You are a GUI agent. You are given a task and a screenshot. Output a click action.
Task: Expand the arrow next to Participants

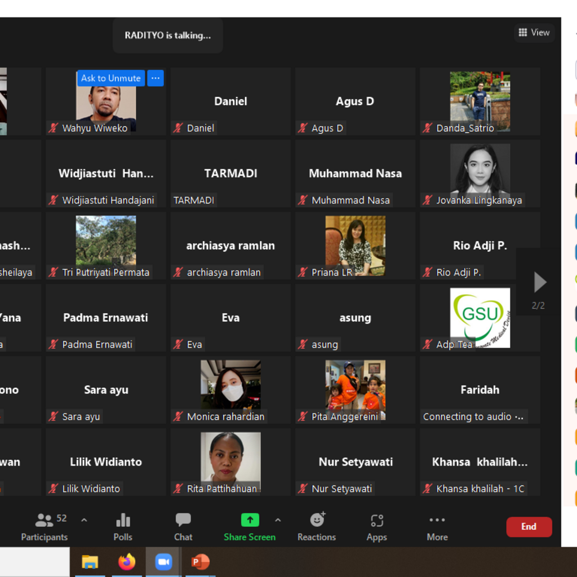pos(84,520)
